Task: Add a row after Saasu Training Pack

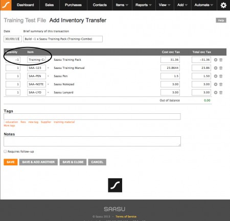Action: (x=216, y=60)
